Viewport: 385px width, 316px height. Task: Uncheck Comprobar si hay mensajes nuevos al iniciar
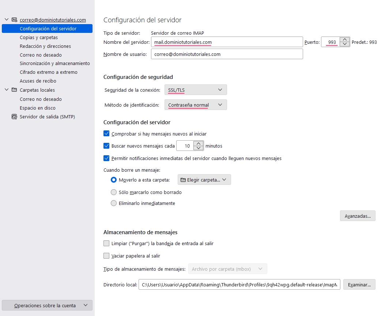[x=107, y=134]
